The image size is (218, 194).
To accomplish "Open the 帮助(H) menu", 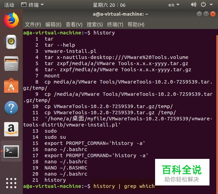I will click(x=136, y=25).
